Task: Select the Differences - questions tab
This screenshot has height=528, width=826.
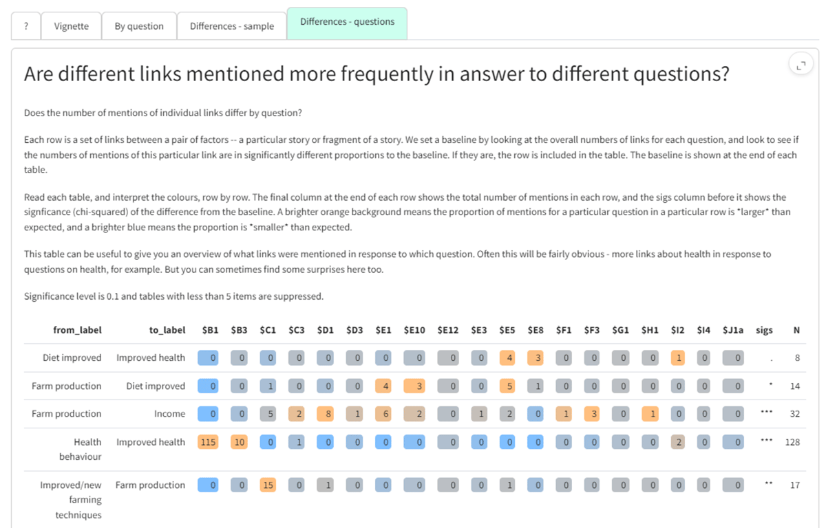Action: point(347,22)
